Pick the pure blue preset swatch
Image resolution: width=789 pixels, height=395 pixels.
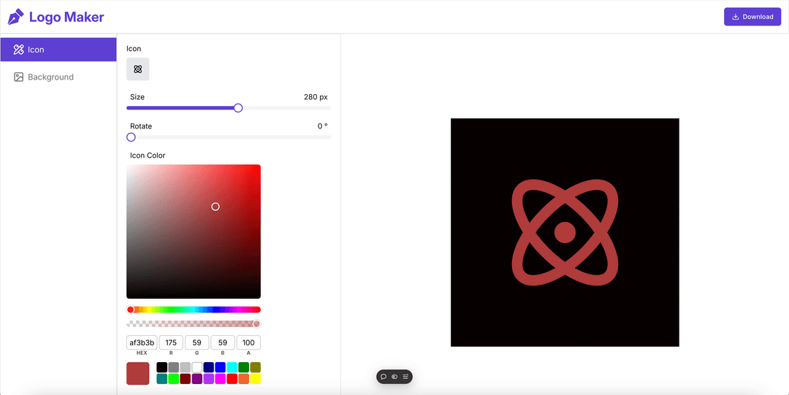[221, 367]
